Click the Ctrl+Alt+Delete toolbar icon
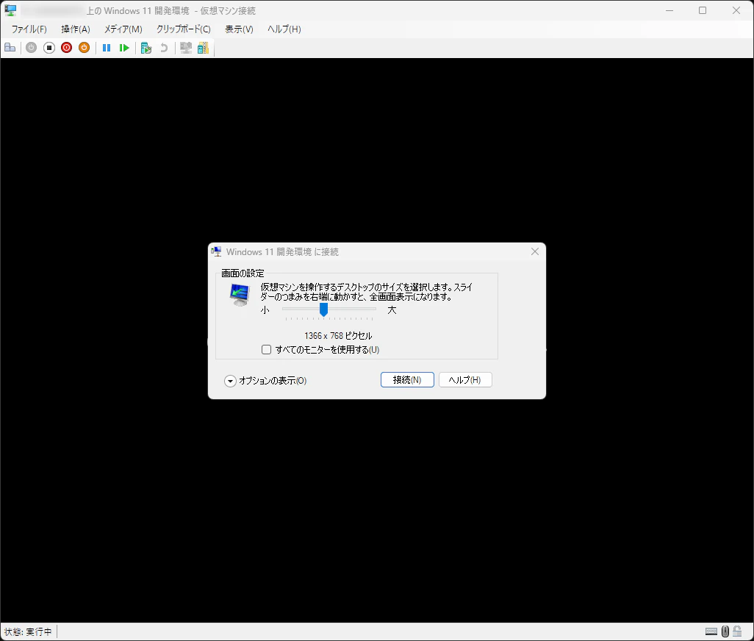This screenshot has height=641, width=754. point(10,48)
